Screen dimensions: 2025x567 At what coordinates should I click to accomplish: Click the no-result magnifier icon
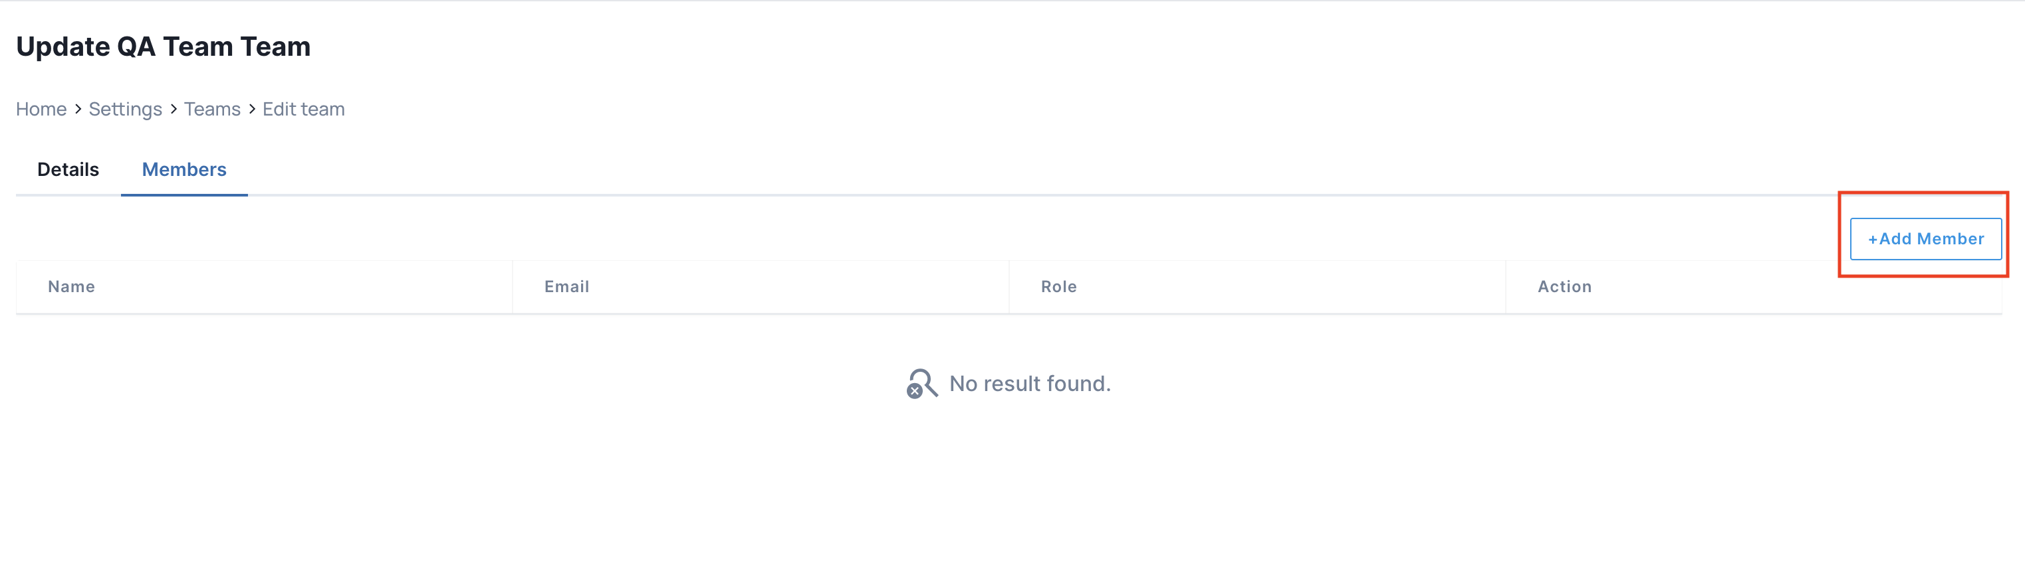click(923, 382)
